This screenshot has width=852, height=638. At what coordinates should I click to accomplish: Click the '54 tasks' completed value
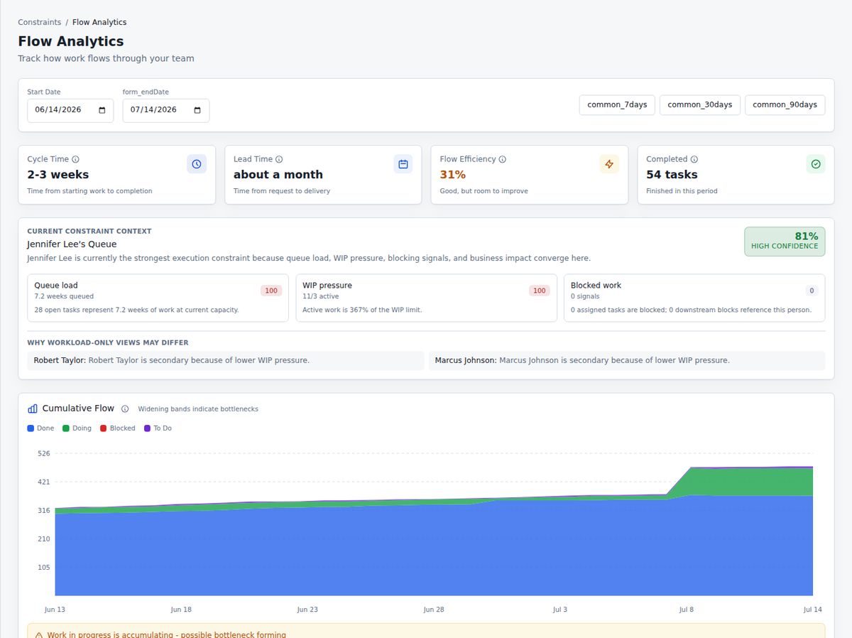(672, 175)
